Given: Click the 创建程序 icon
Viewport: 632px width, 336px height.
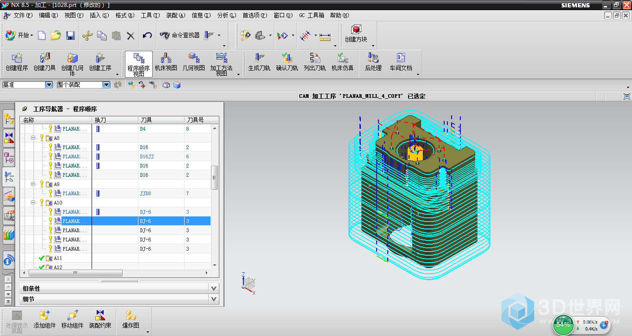Looking at the screenshot, I should point(17,63).
